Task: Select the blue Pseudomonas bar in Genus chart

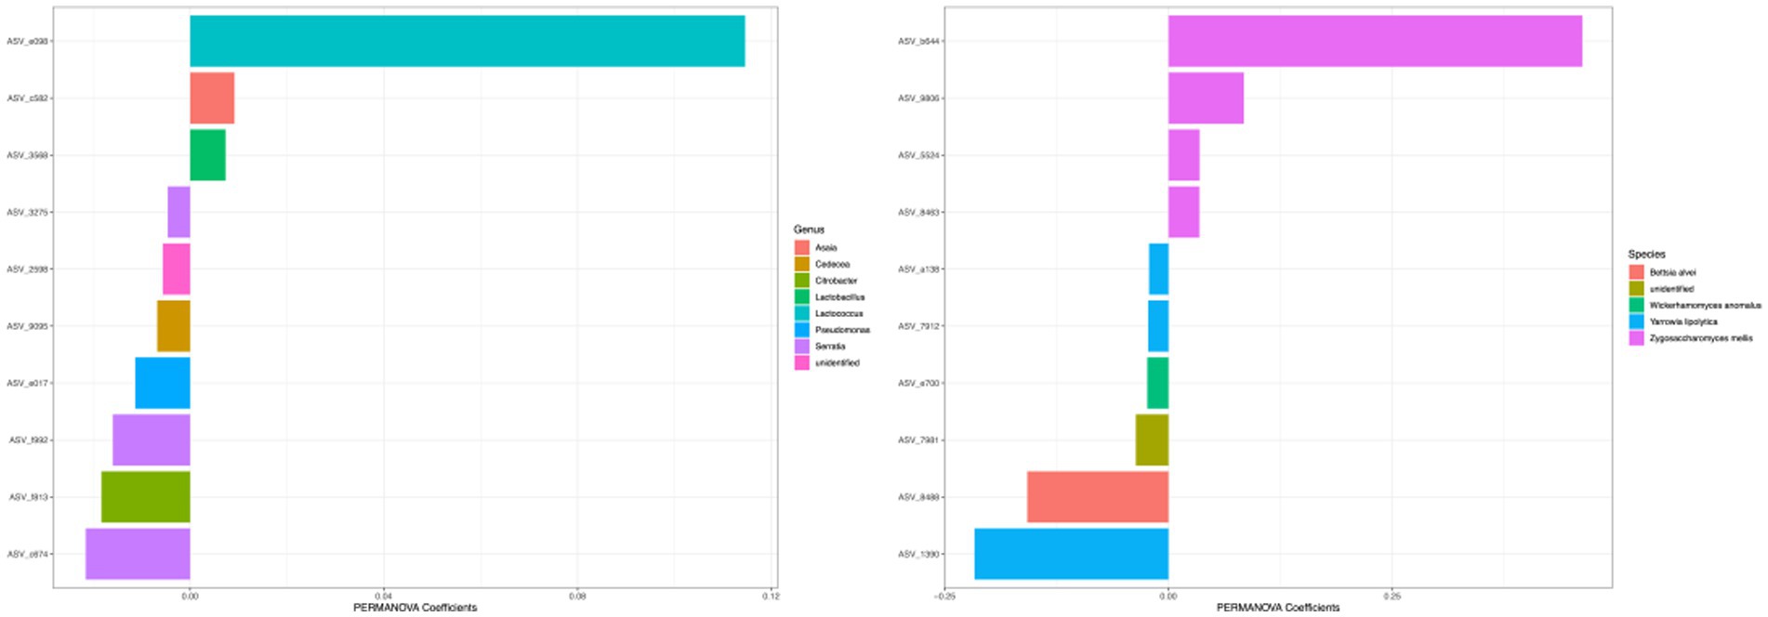Action: point(163,383)
